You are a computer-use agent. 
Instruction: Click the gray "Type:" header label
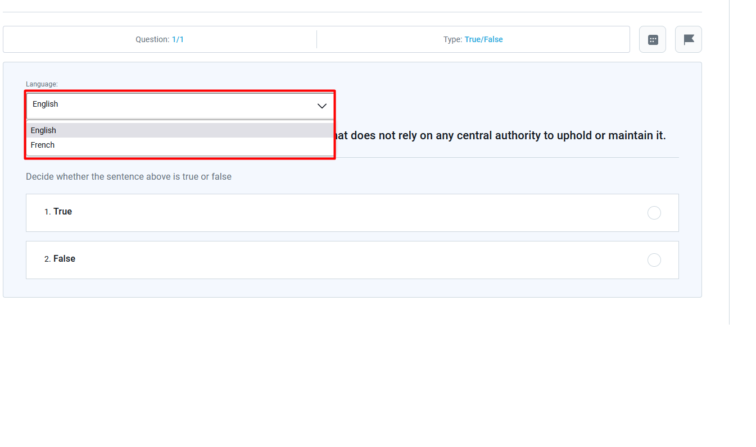click(x=452, y=40)
